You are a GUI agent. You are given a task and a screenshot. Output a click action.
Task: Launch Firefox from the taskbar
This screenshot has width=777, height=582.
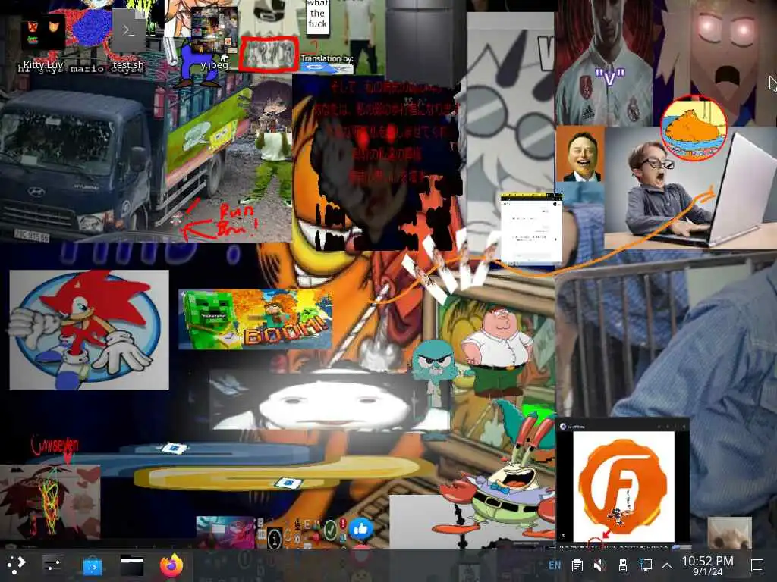171,565
